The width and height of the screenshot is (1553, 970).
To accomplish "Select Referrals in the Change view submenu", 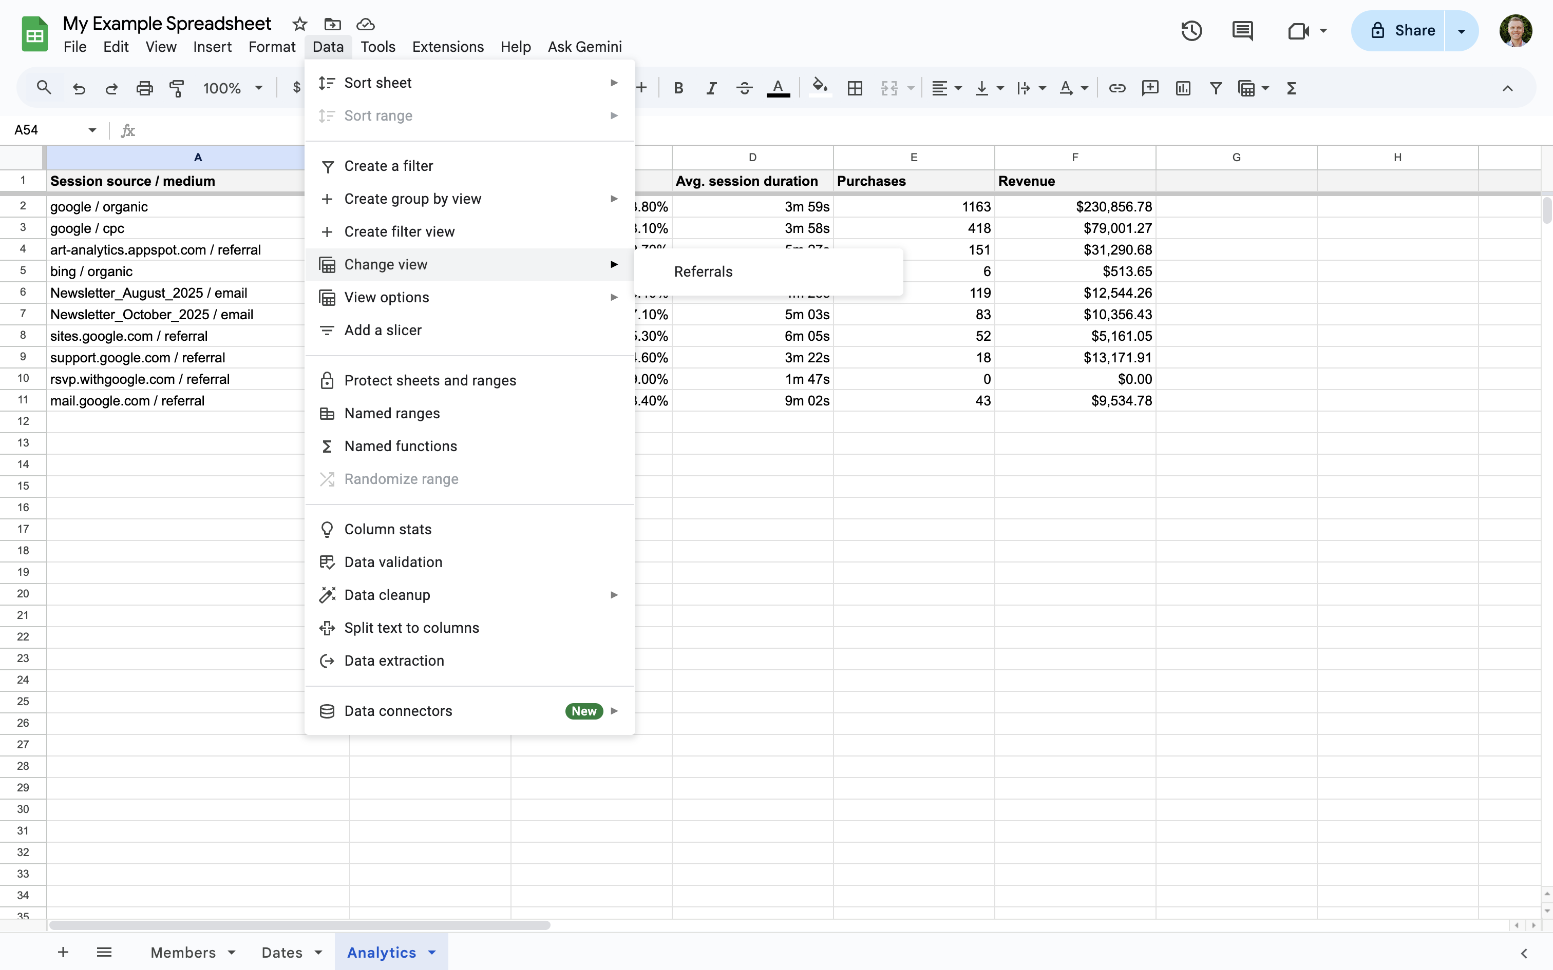I will [x=704, y=271].
